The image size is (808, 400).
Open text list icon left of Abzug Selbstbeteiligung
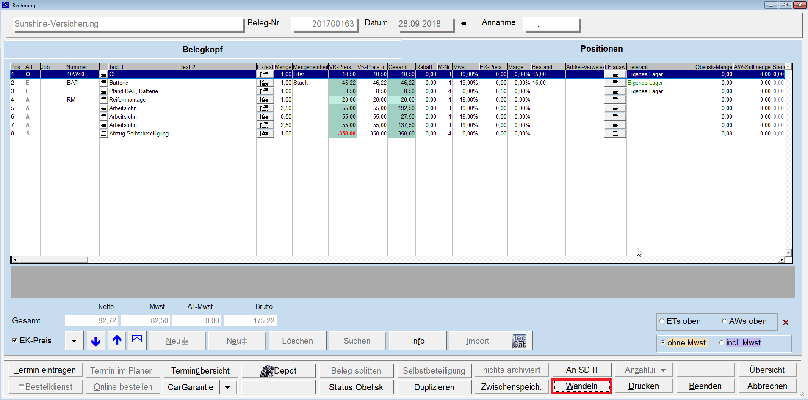pos(104,134)
